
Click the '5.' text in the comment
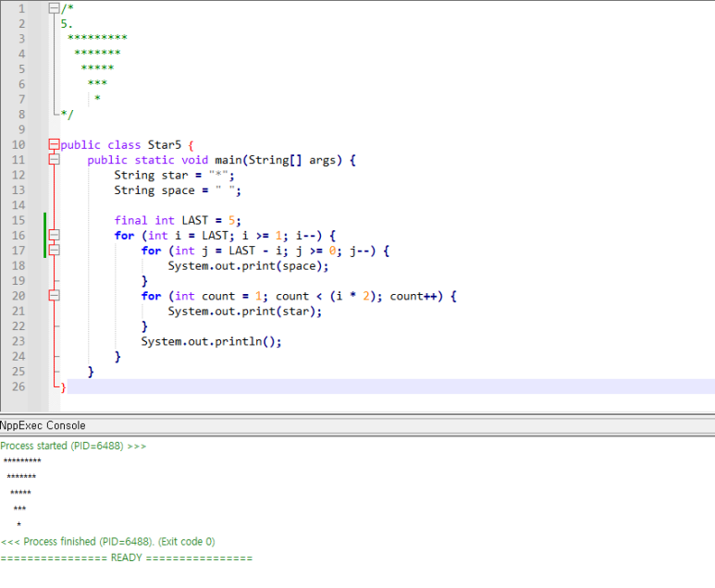pos(67,24)
